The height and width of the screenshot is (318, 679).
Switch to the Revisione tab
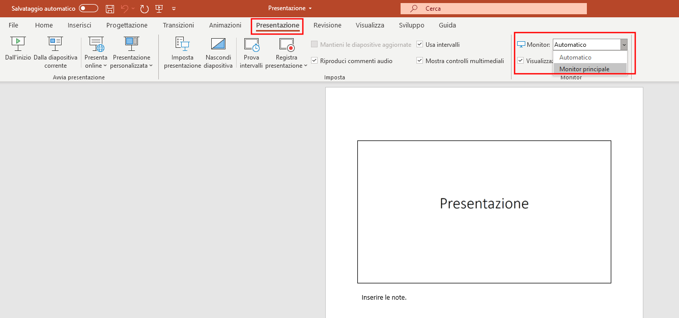pos(327,25)
